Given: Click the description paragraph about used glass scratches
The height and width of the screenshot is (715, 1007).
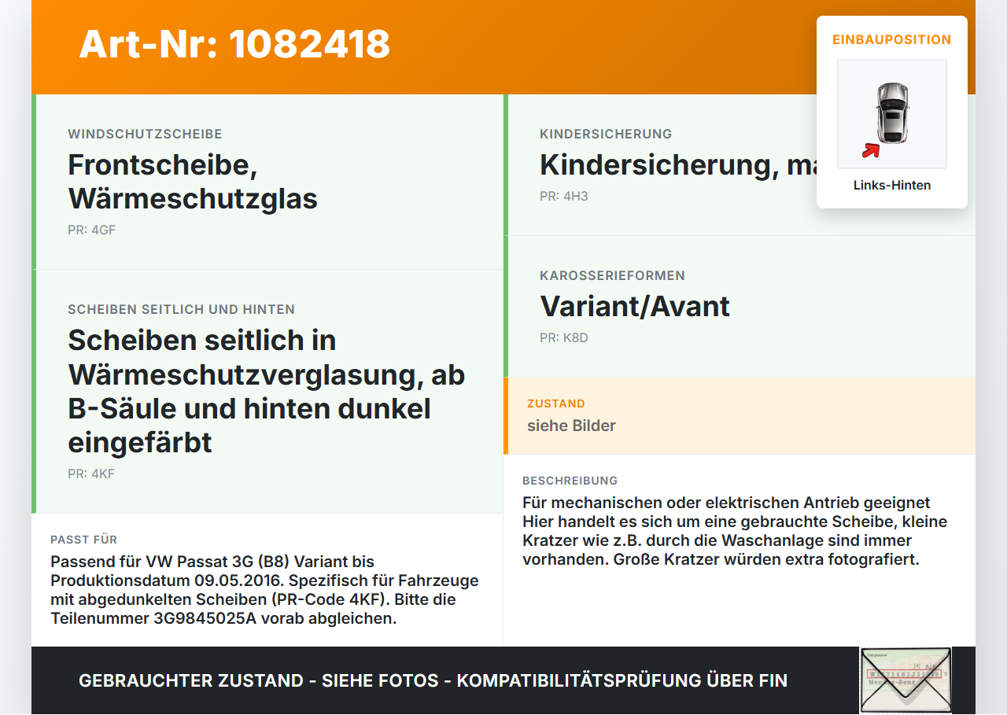Looking at the screenshot, I should (x=735, y=531).
